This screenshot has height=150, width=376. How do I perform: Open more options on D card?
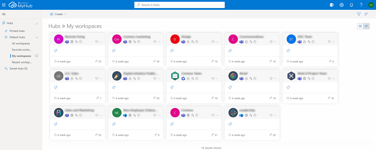point(217,42)
